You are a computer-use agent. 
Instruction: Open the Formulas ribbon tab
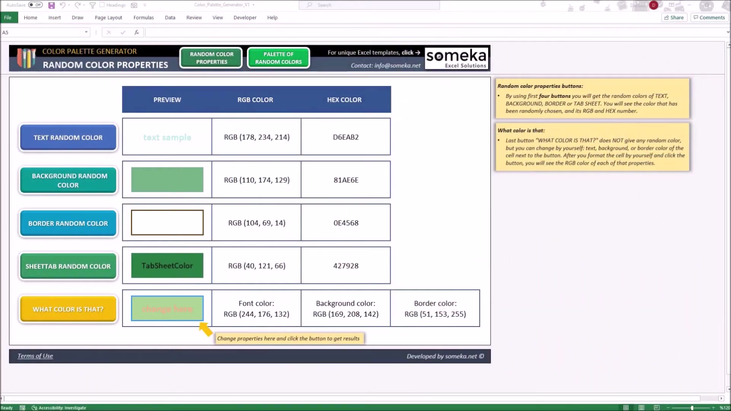[x=144, y=18]
